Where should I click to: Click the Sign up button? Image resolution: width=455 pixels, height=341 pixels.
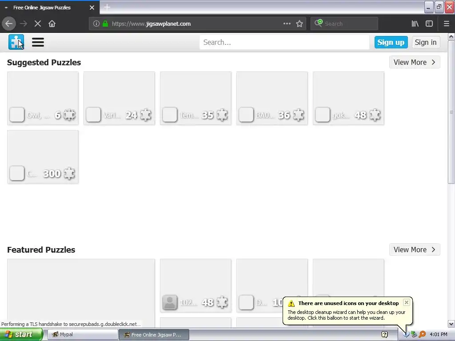(x=391, y=42)
